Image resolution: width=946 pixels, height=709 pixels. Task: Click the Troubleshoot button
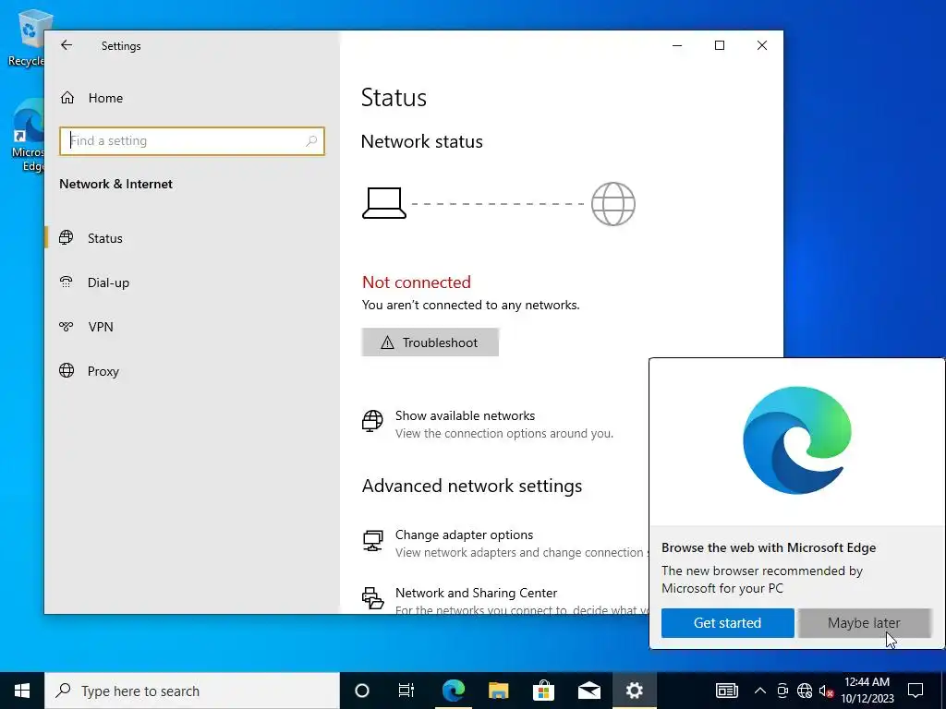(x=431, y=342)
